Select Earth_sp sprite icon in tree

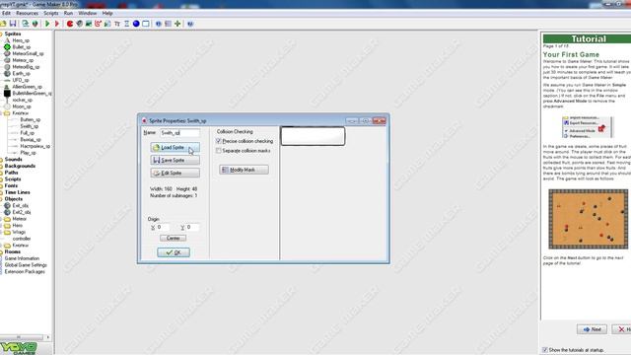7,74
